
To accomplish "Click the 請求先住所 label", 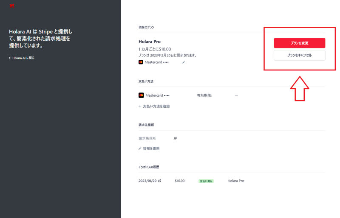I will (147, 138).
